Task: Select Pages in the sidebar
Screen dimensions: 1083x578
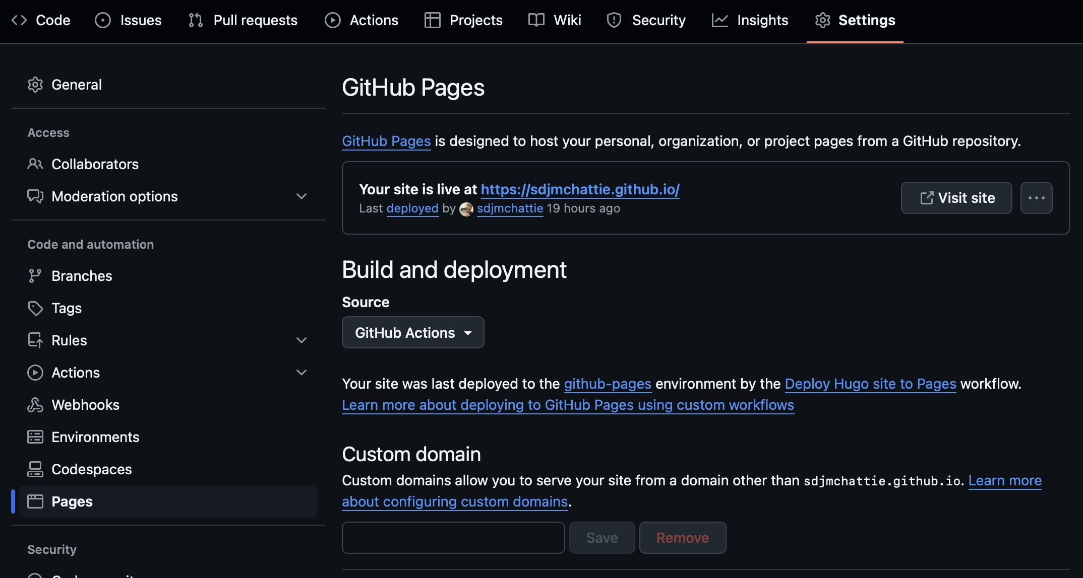Action: 168,501
